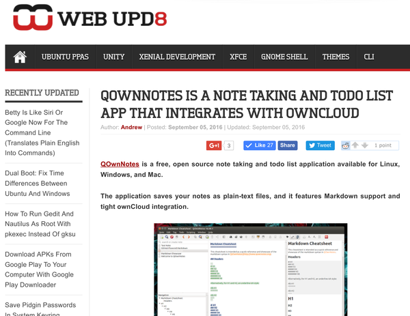Select Gnome Shell in the nav bar

[284, 57]
